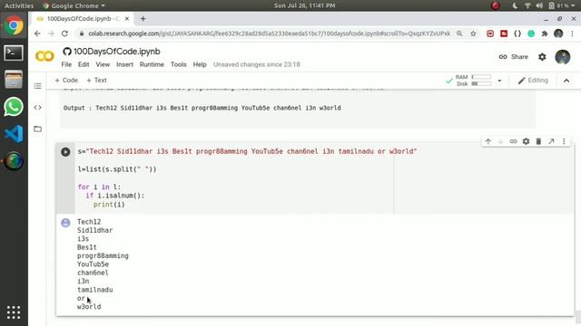Image resolution: width=581 pixels, height=326 pixels.
Task: Open Chrome zoom magnifier in address bar
Action: coord(459,34)
